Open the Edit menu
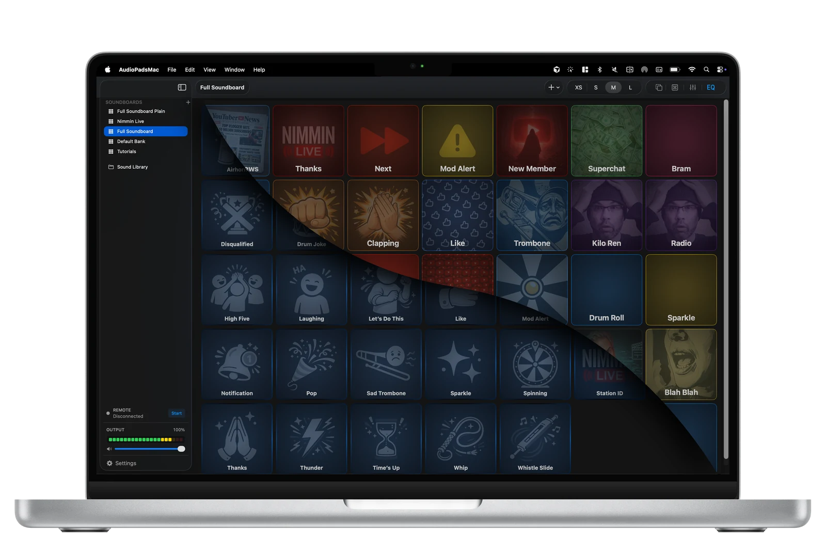The image size is (826, 537). pos(190,70)
